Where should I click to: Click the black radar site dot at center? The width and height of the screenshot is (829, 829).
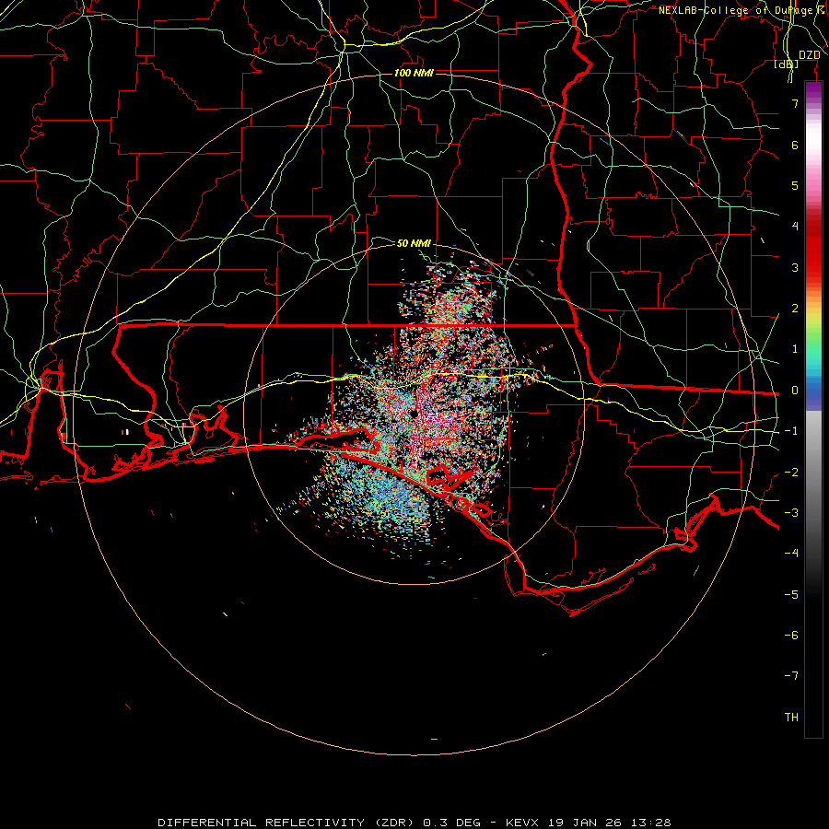[x=414, y=414]
